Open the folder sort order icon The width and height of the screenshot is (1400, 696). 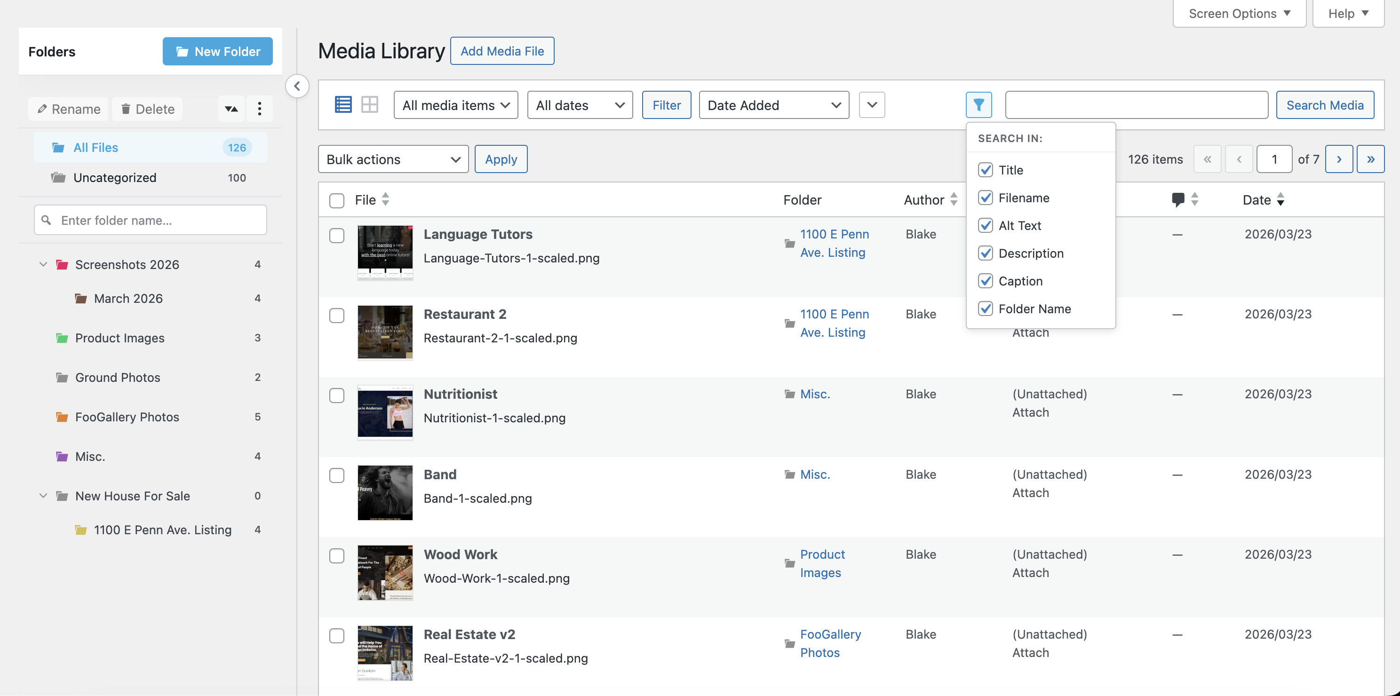click(231, 109)
